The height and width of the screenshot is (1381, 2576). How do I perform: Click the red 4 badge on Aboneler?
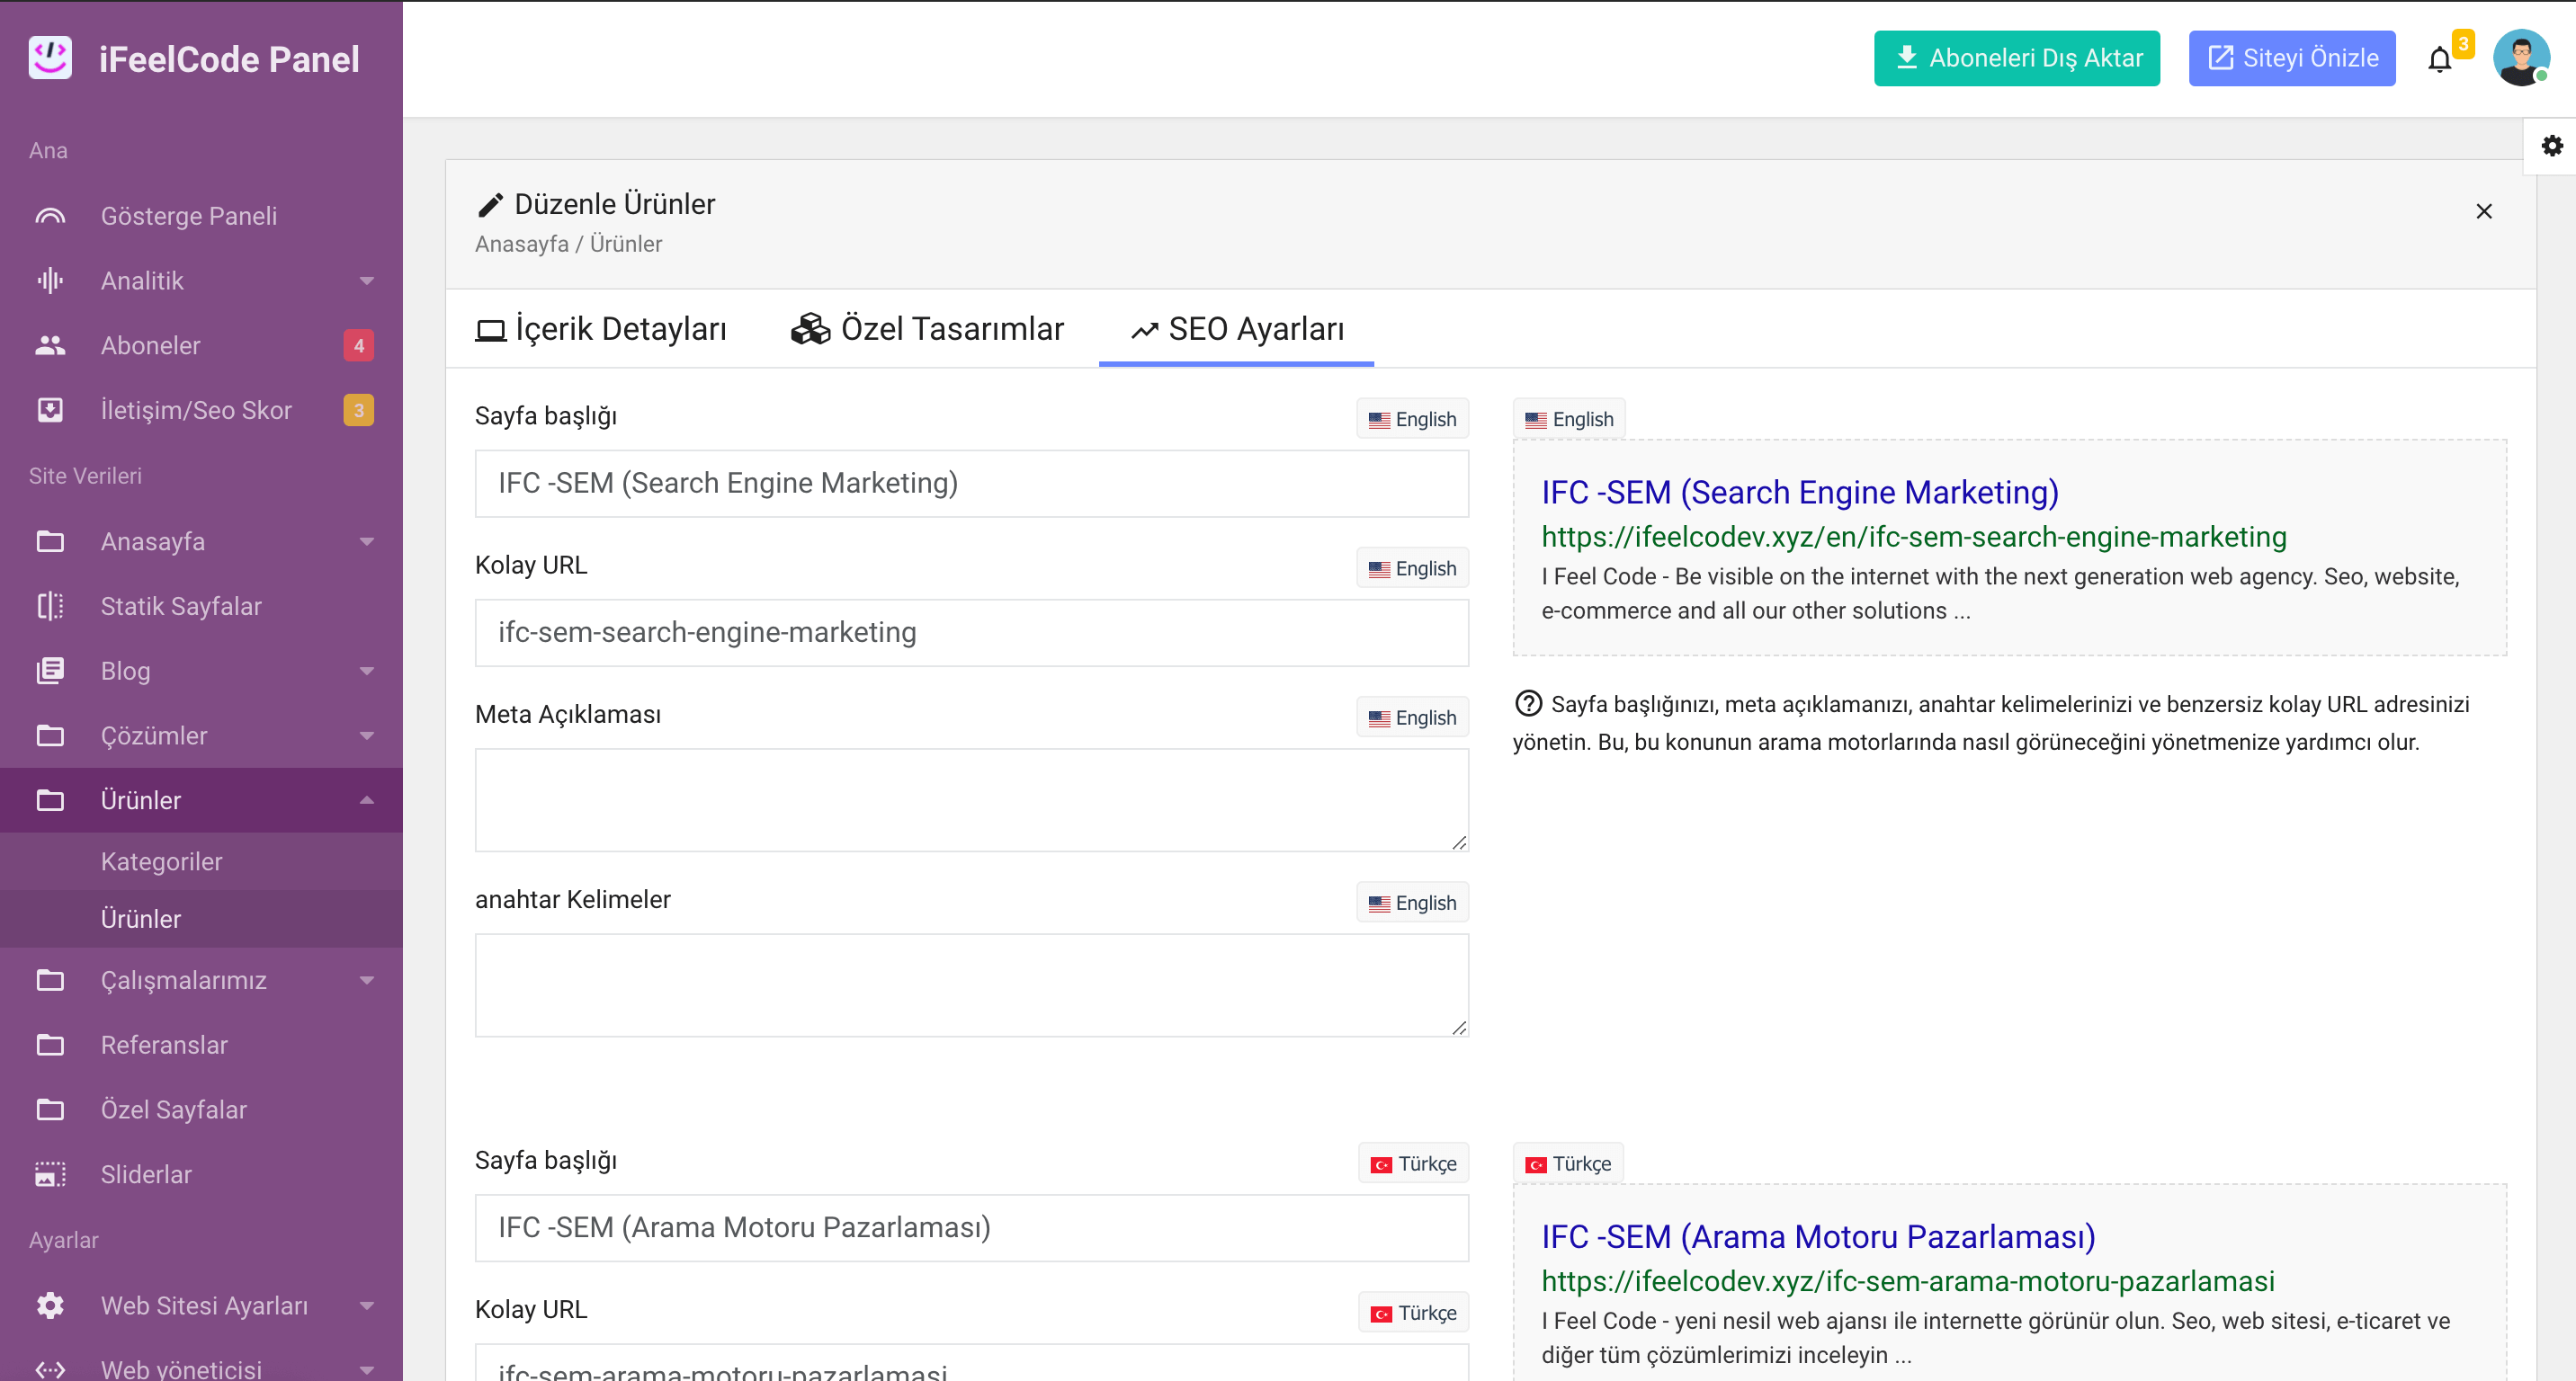tap(358, 346)
